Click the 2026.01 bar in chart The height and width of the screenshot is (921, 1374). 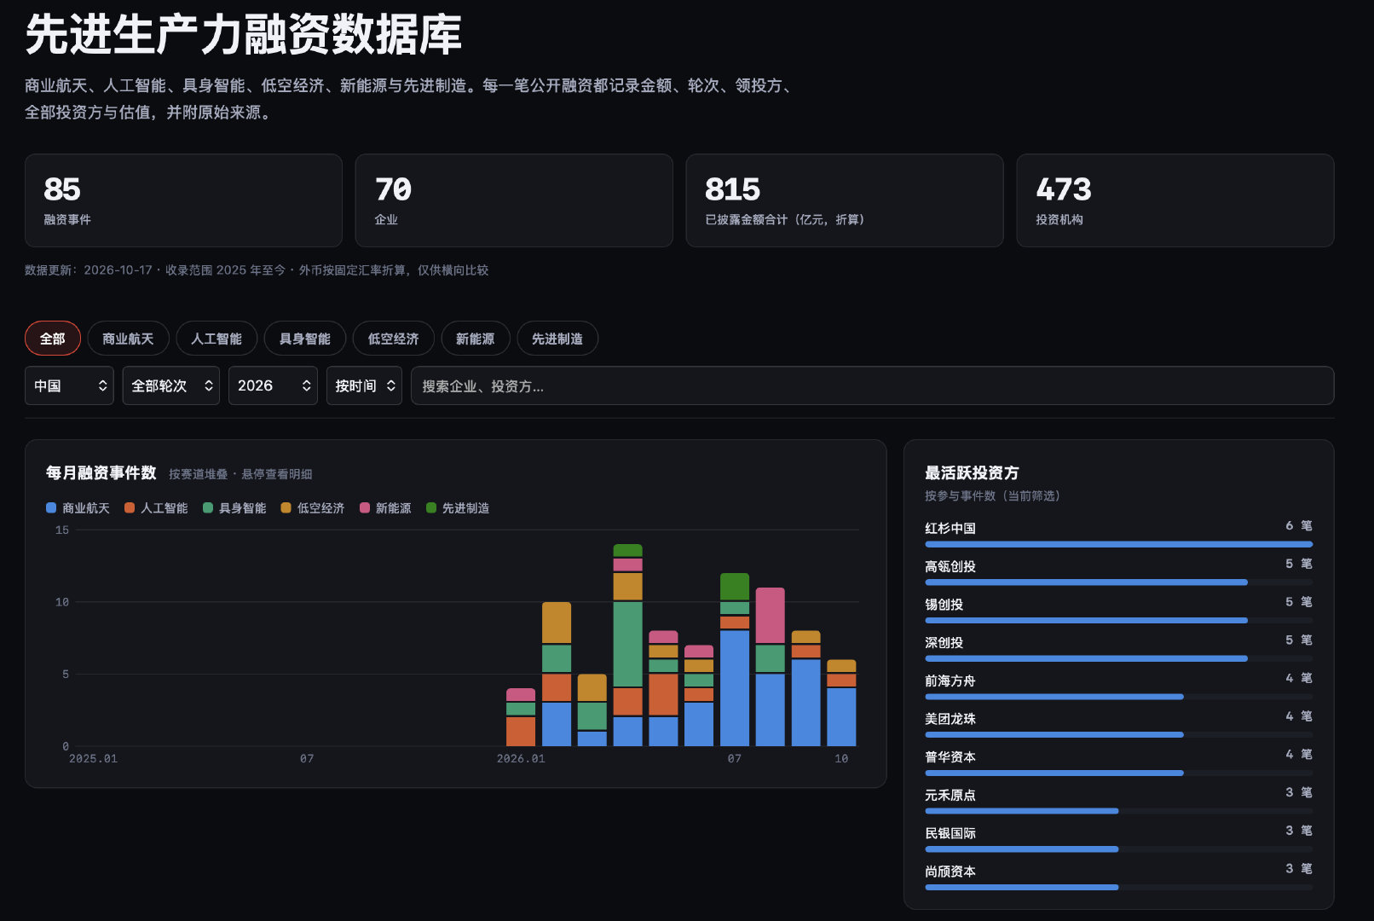(x=521, y=717)
